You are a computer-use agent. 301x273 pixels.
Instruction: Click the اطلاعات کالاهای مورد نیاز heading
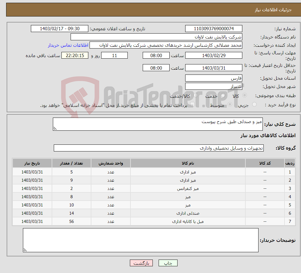tap(268, 136)
